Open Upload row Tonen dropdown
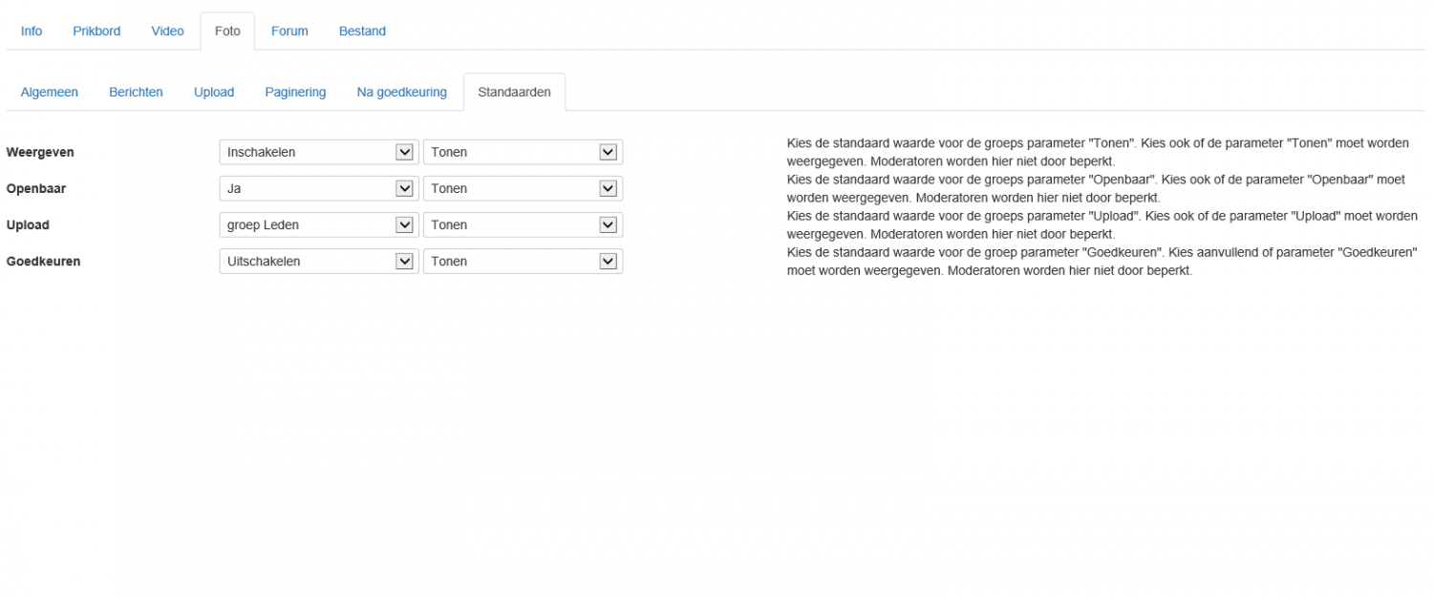Image resolution: width=1433 pixels, height=597 pixels. click(523, 224)
